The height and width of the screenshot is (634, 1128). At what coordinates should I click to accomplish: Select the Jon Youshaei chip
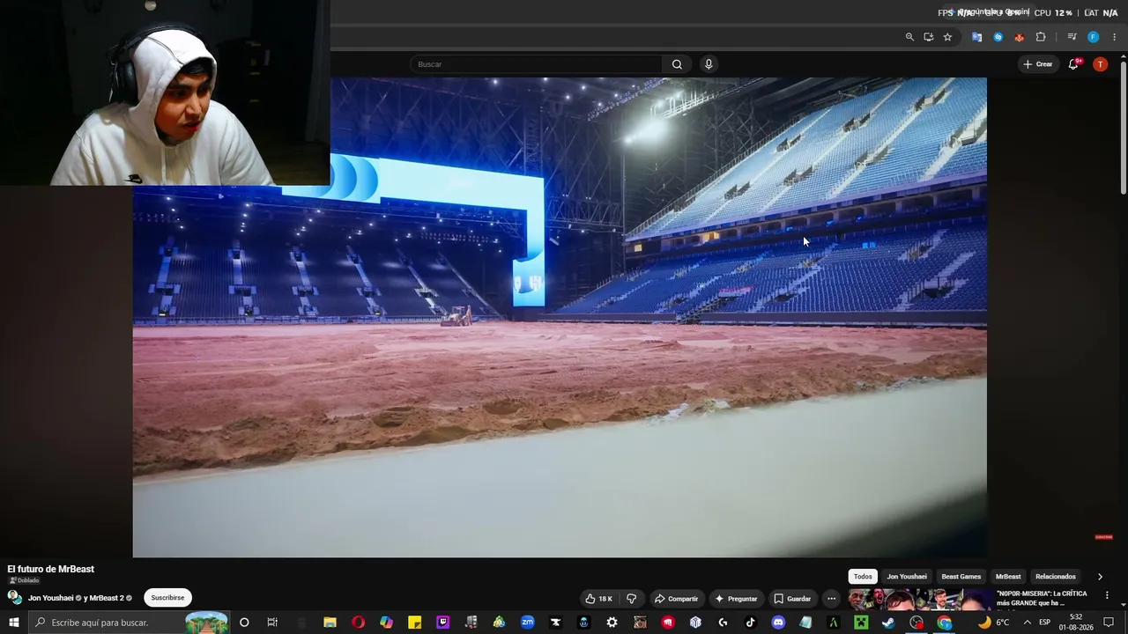pos(907,577)
